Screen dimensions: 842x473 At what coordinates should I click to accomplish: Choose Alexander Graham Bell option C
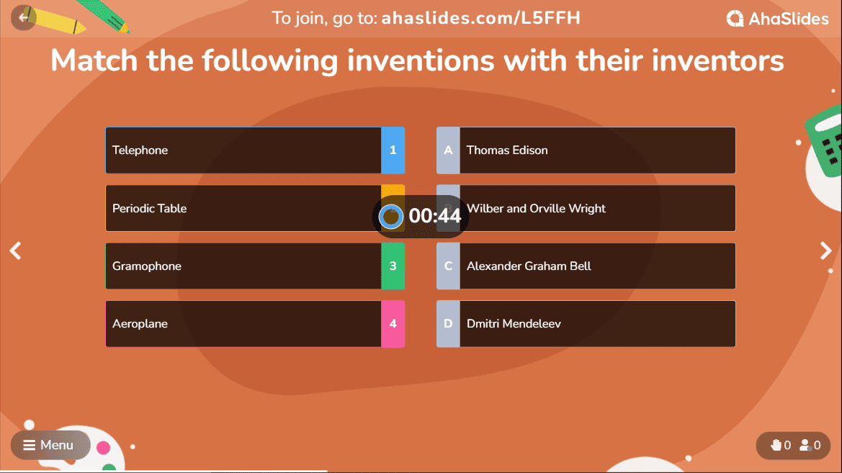click(x=586, y=266)
